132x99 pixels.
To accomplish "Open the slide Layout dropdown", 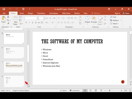I will tap(21, 17).
